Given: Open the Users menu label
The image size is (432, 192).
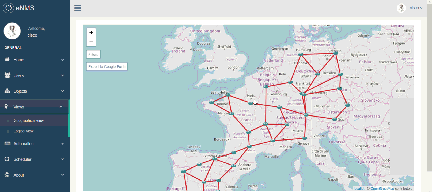Looking at the screenshot, I should point(19,75).
